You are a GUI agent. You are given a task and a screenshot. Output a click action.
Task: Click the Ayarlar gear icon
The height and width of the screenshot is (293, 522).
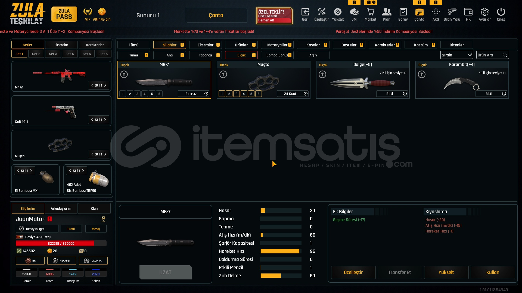click(x=484, y=12)
